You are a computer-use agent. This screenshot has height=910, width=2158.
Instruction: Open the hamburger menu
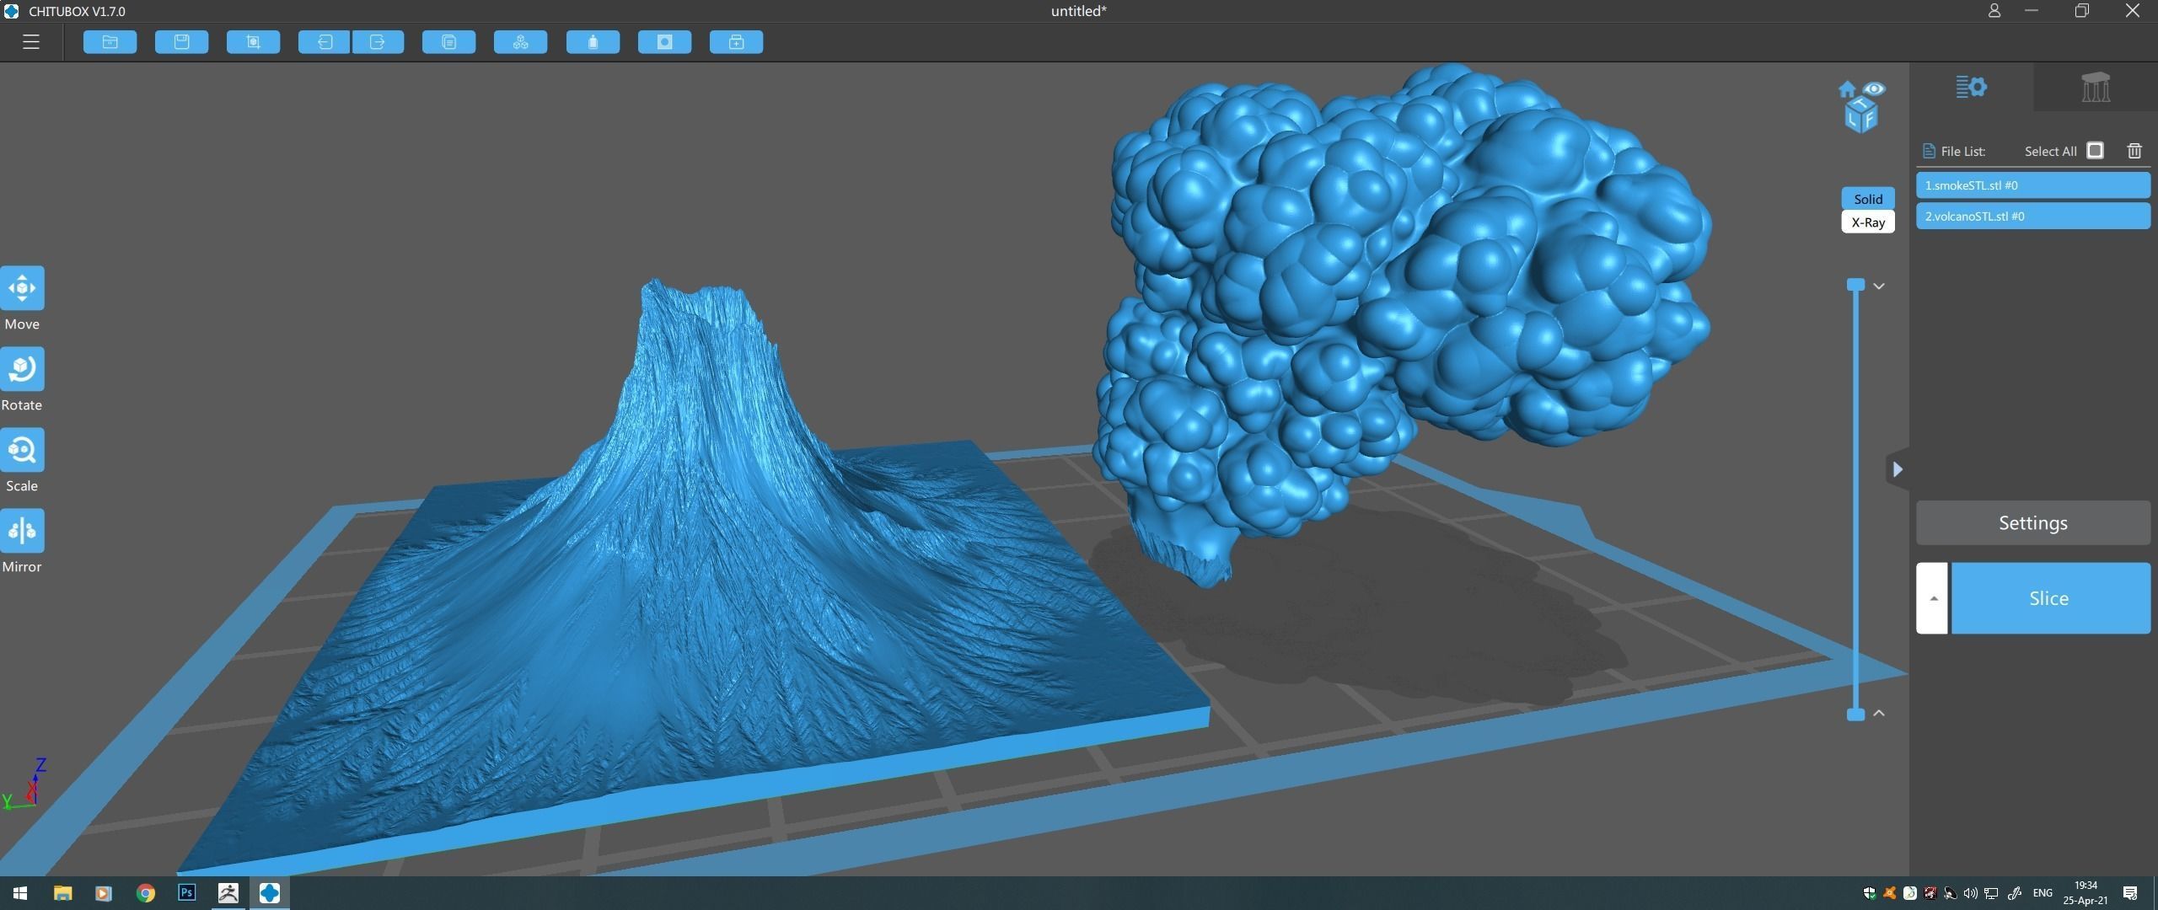(x=31, y=41)
